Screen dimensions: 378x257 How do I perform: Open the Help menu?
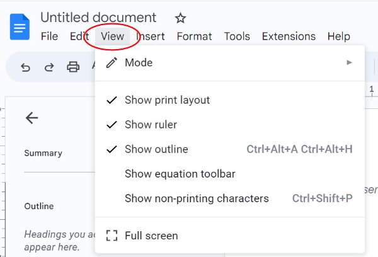click(339, 37)
